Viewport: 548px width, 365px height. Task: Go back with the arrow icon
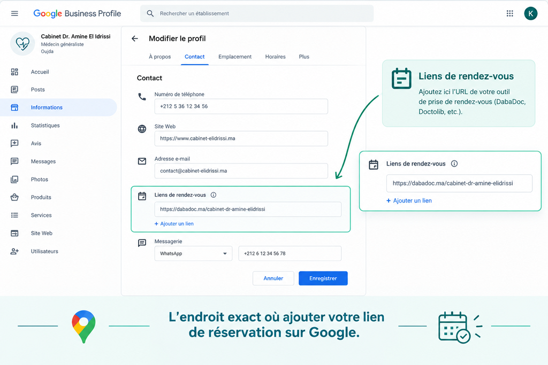135,38
